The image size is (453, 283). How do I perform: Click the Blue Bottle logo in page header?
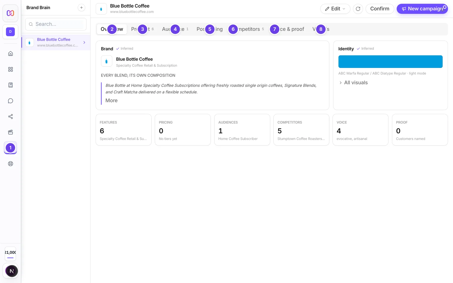[x=101, y=9]
